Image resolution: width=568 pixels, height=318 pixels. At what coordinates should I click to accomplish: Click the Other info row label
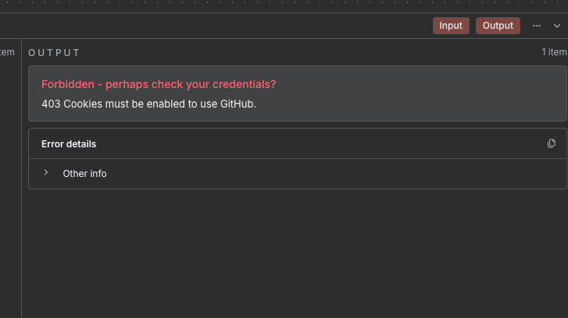(84, 174)
